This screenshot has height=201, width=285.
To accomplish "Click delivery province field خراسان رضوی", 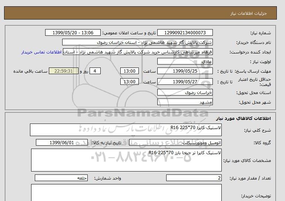I will 185,93.
